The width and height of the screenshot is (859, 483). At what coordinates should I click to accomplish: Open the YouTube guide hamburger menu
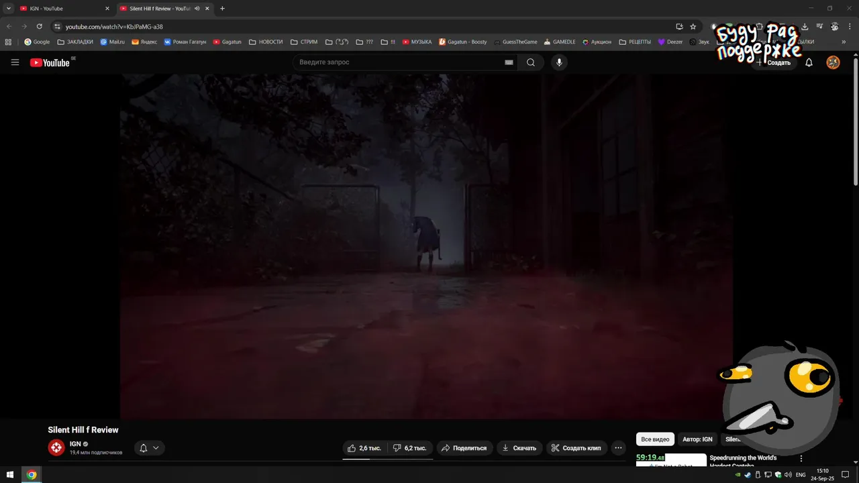[x=15, y=62]
